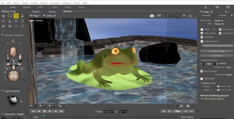Click the Add Keyframe key icon
The height and width of the screenshot is (119, 234).
click(x=178, y=111)
